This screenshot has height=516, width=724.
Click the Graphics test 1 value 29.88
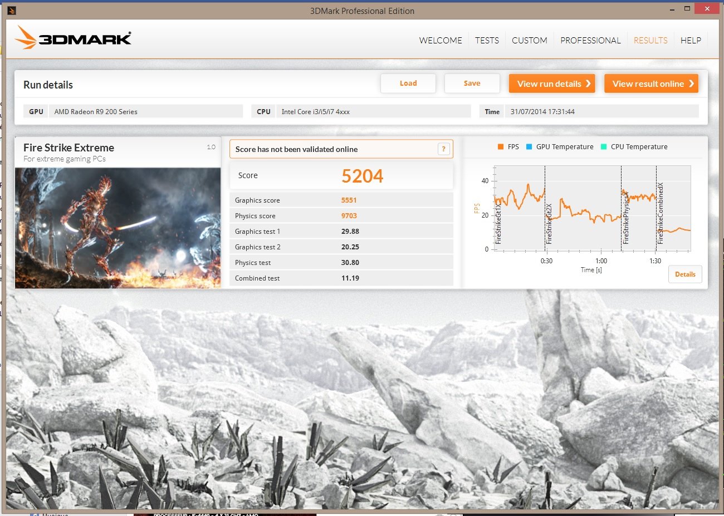click(350, 232)
